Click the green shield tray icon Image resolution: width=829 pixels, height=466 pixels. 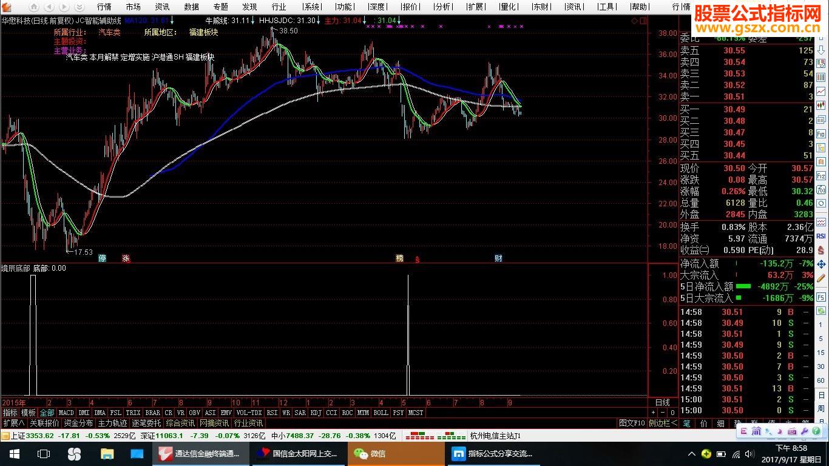point(706,454)
